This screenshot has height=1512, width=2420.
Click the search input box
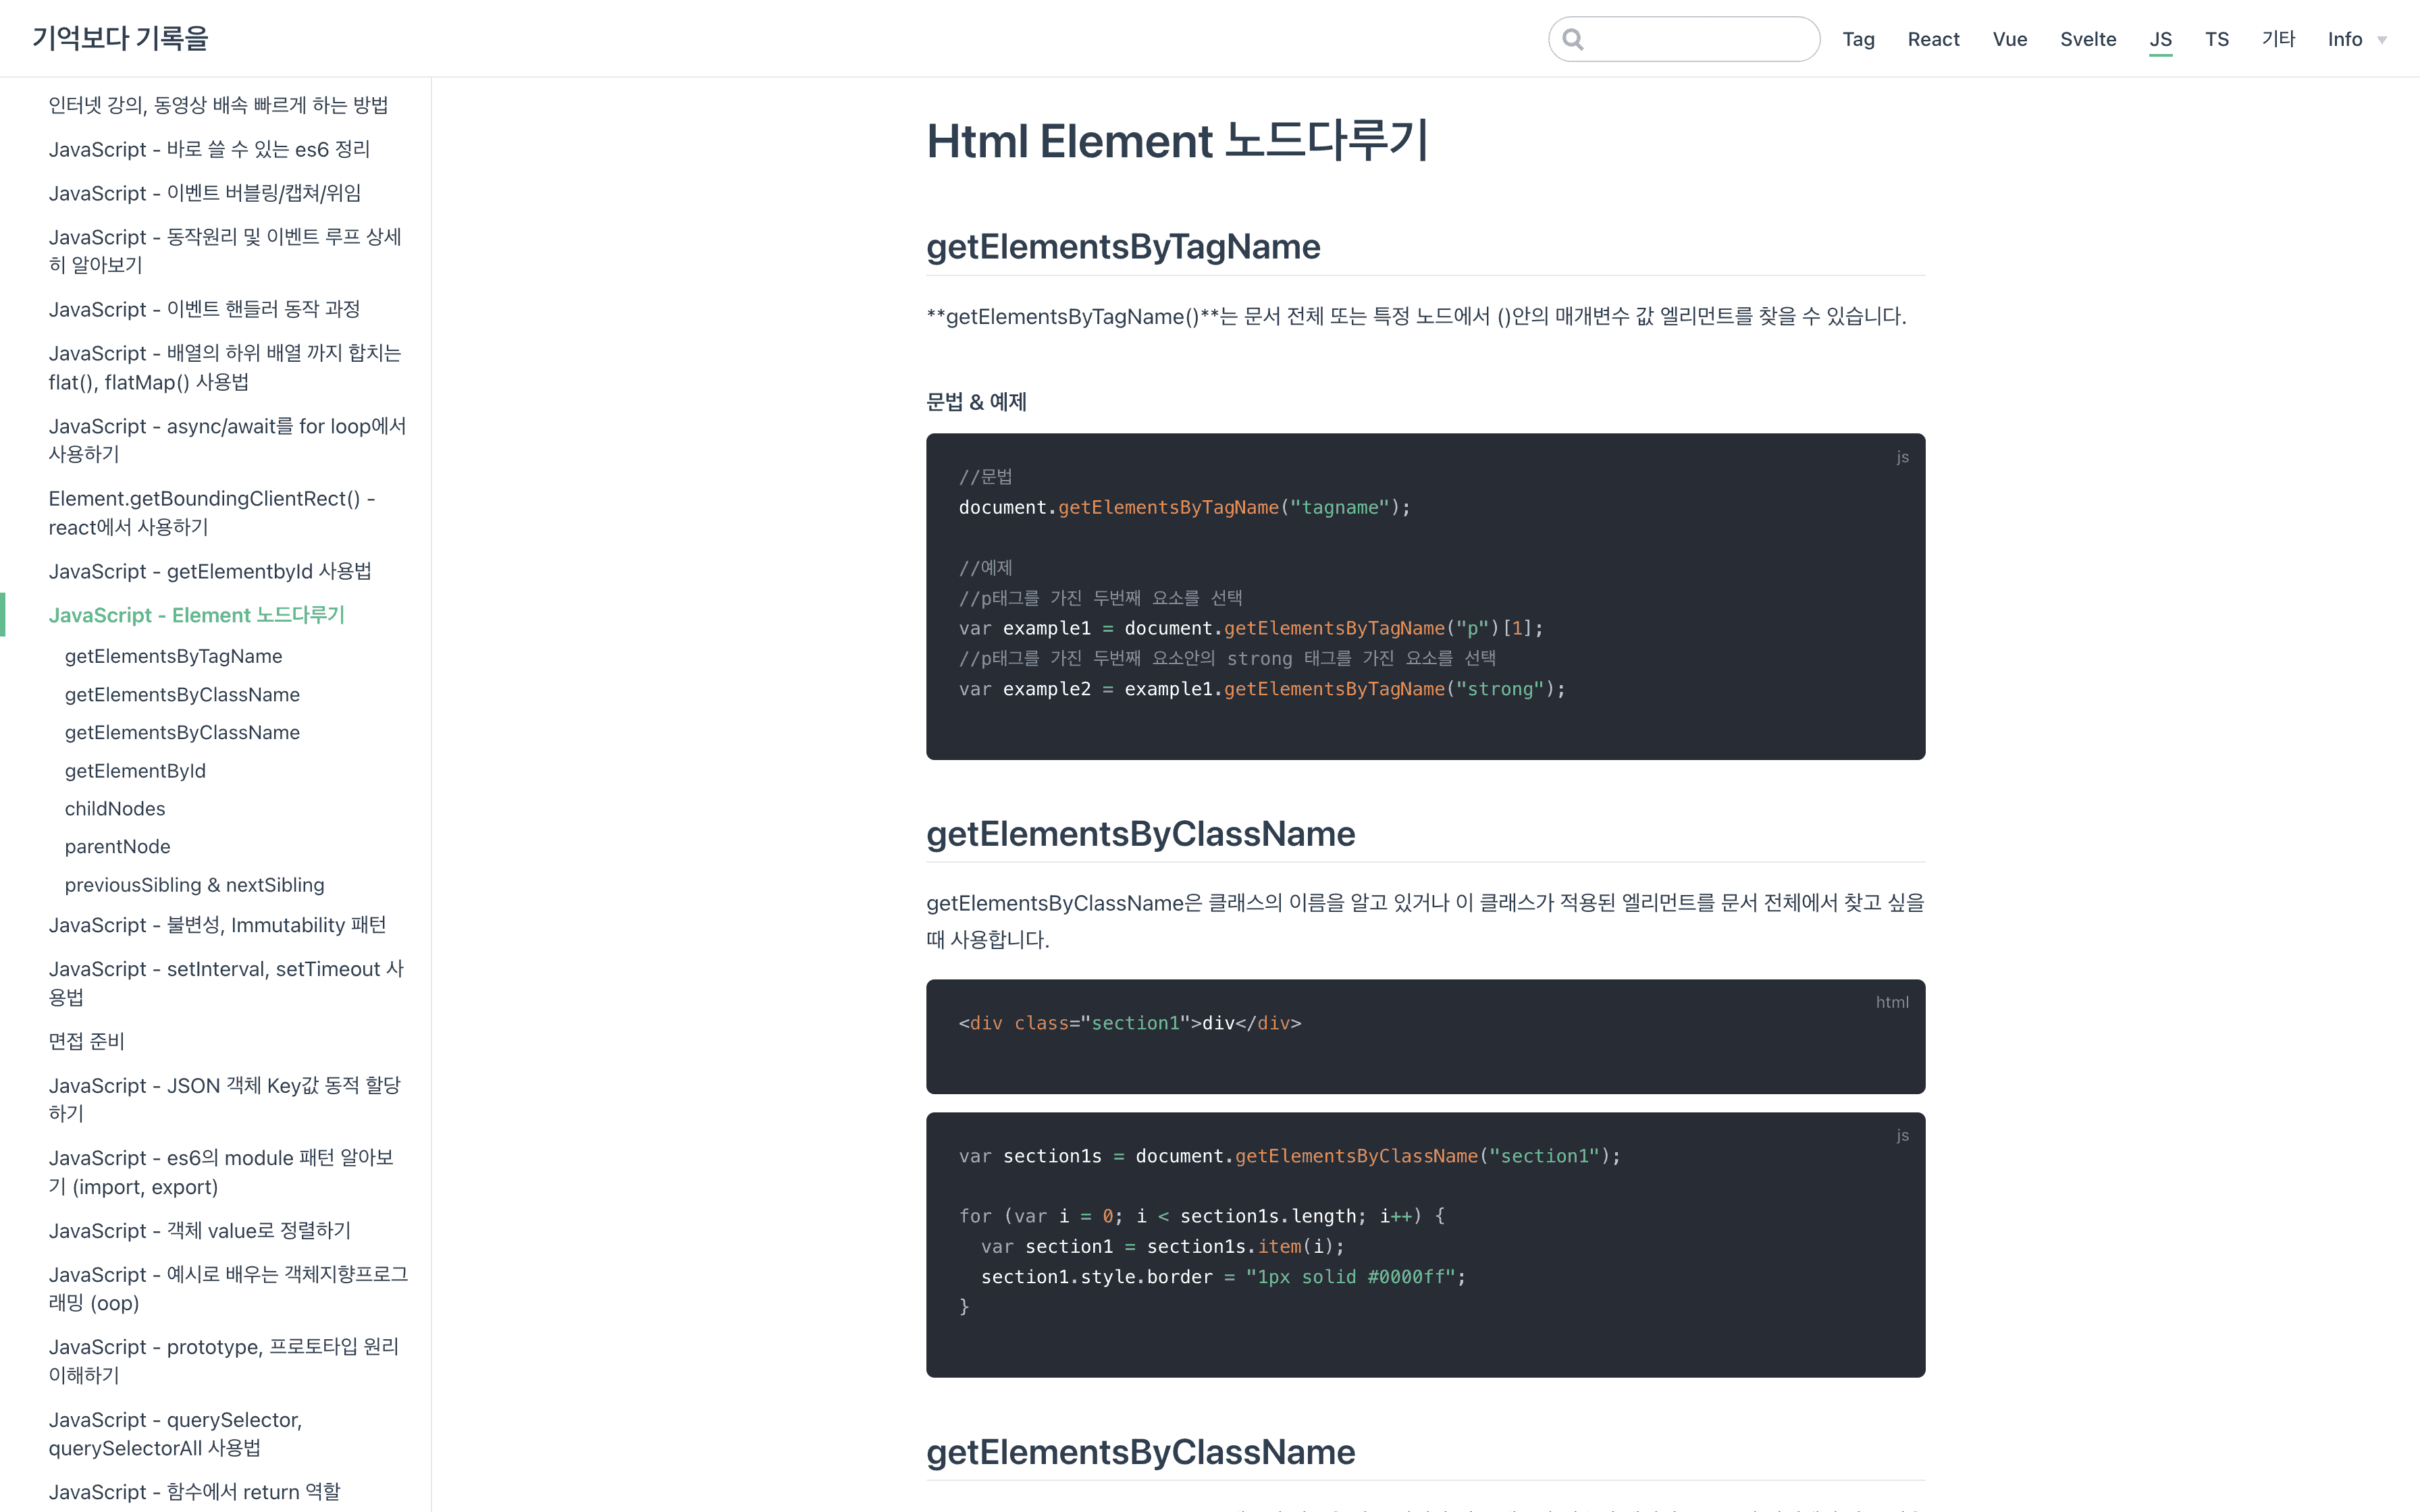tap(1700, 39)
